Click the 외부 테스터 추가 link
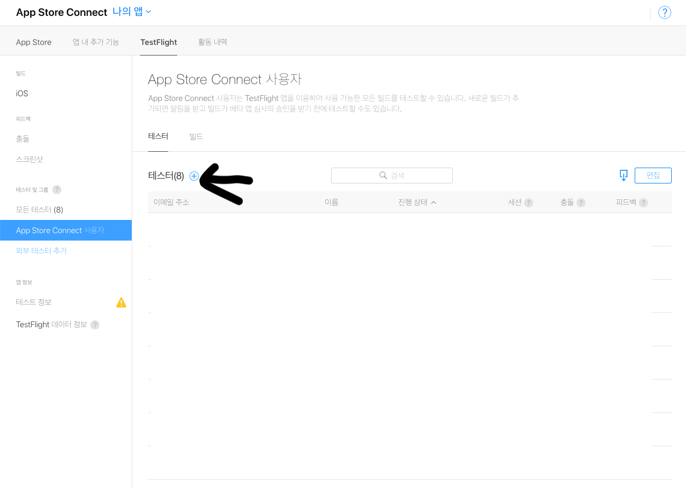Screen dimensions: 686x488 [41, 251]
